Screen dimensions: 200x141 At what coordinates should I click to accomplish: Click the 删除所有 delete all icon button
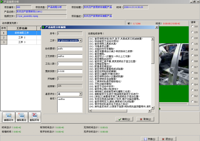click(34, 117)
